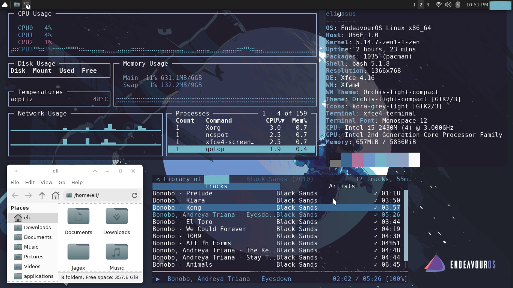513x288 pixels.
Task: Select the Downloads folder icon in file view
Action: [x=116, y=217]
